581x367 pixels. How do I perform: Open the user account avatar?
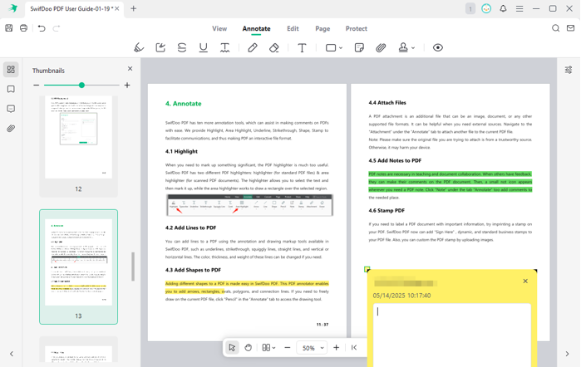click(x=486, y=8)
